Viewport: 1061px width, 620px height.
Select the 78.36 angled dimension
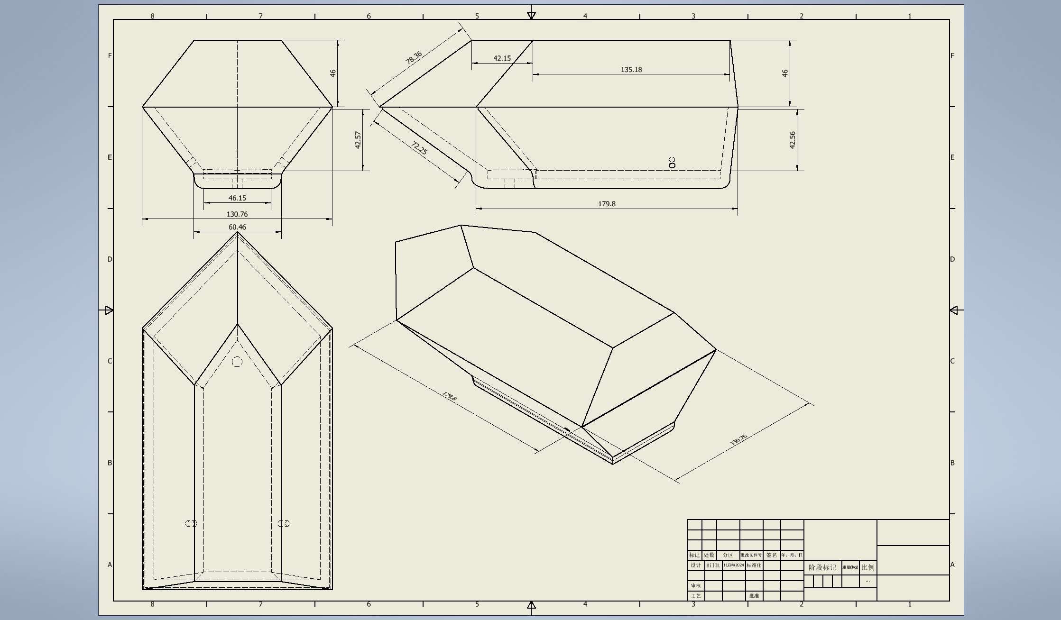(414, 57)
